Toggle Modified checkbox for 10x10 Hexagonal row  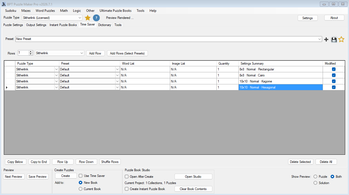(x=334, y=87)
